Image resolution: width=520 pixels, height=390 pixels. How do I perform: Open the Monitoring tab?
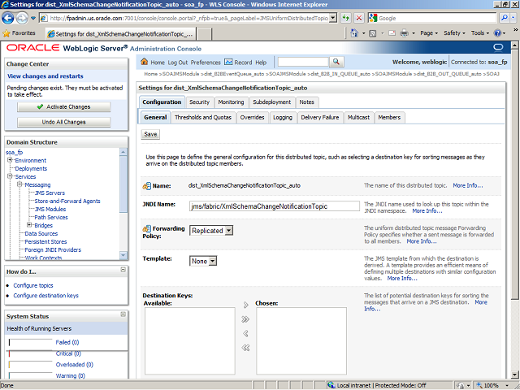tap(231, 102)
